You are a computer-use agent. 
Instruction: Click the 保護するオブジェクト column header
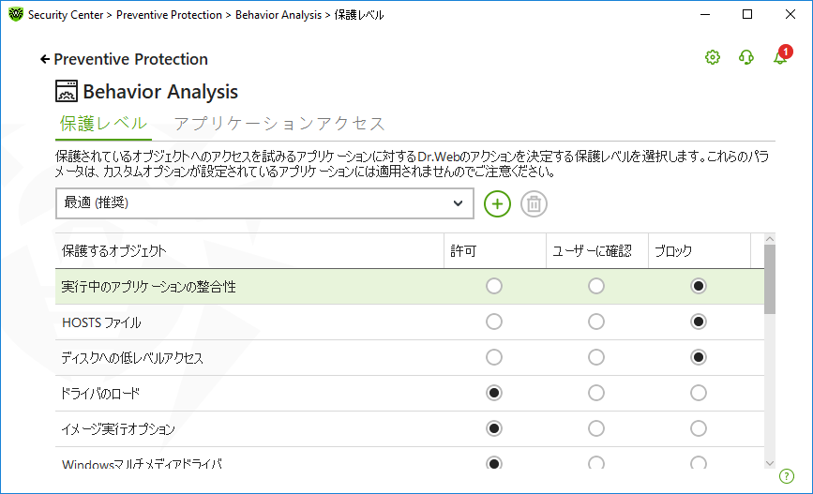tap(249, 251)
